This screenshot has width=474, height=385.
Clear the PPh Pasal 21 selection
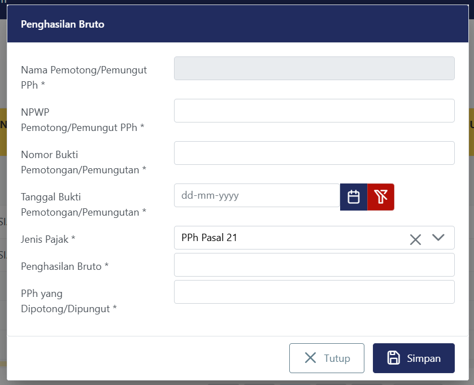415,239
